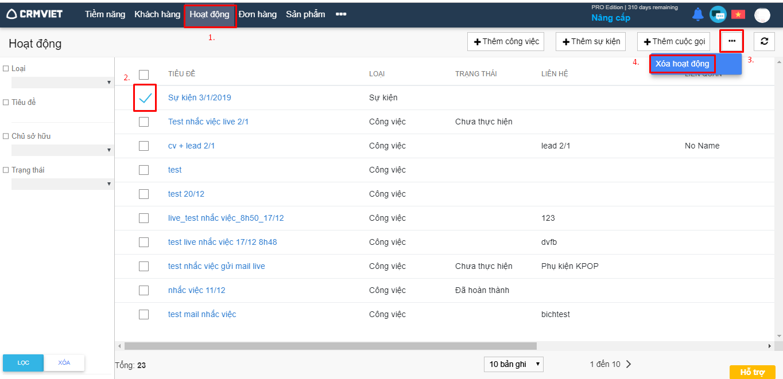783x379 pixels.
Task: Click the Vietnam flag language icon
Action: pyautogui.click(x=738, y=15)
